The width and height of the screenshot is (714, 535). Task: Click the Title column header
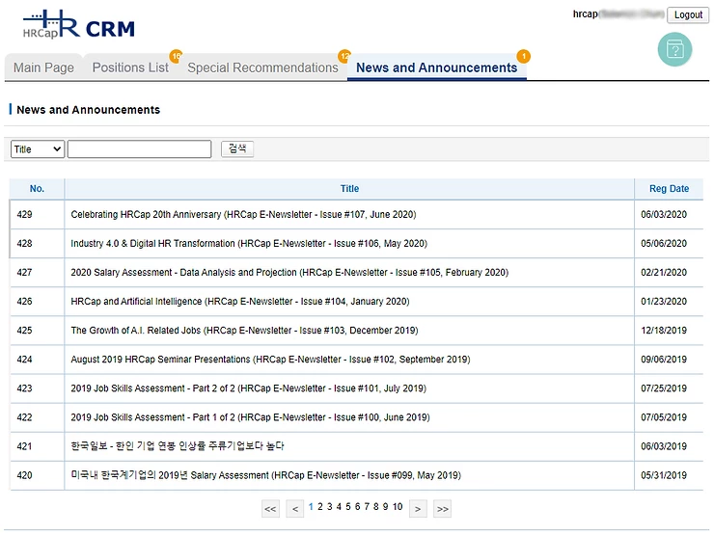(349, 188)
